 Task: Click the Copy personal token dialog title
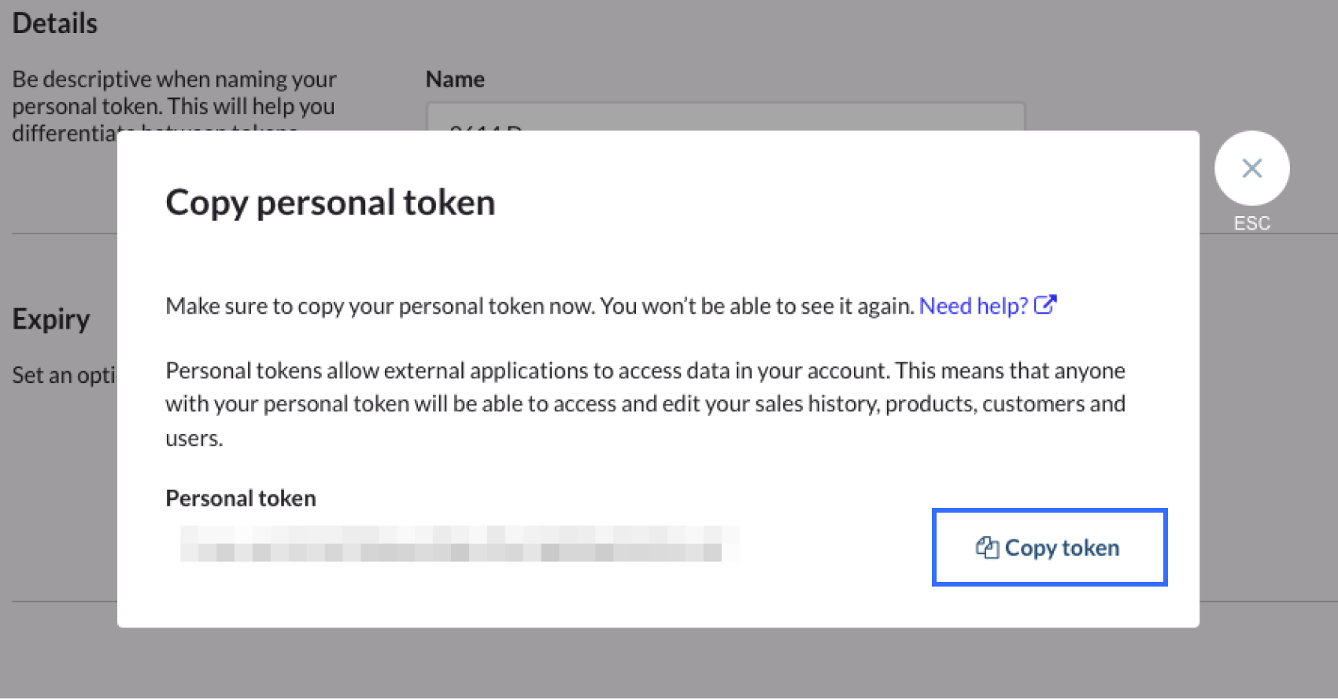pos(331,202)
